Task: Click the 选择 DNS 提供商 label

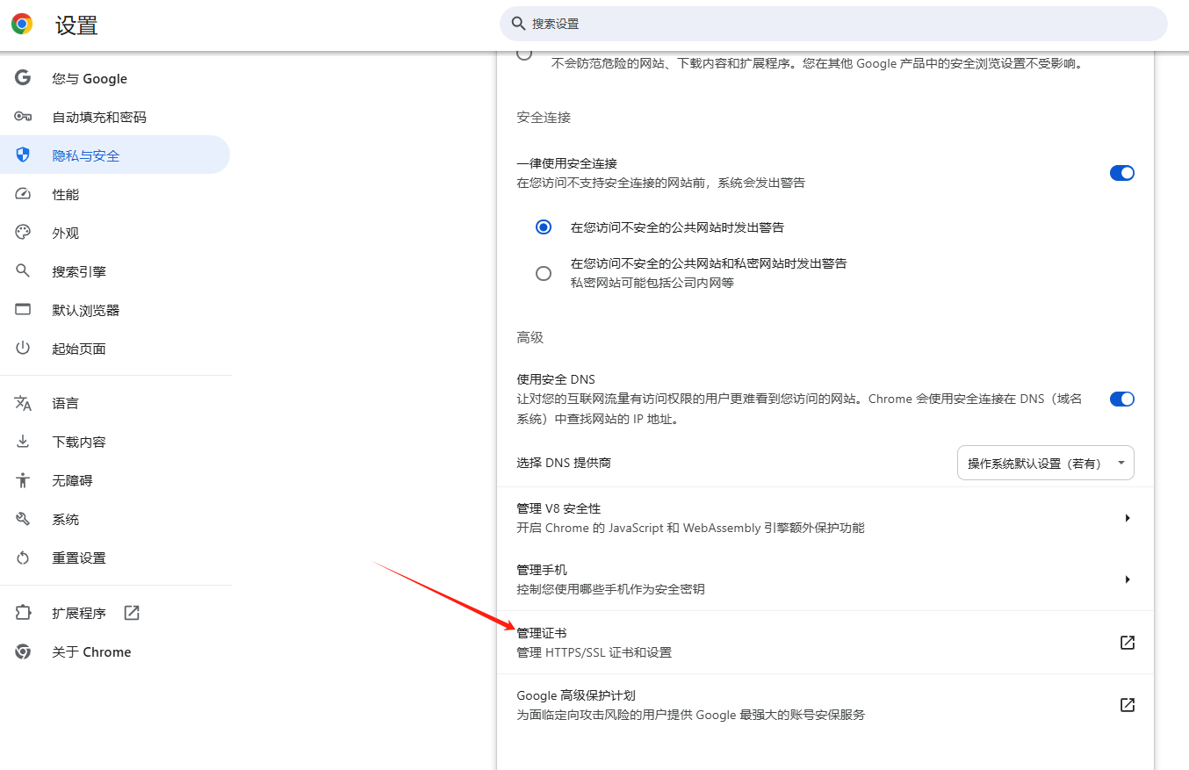Action: tap(564, 463)
